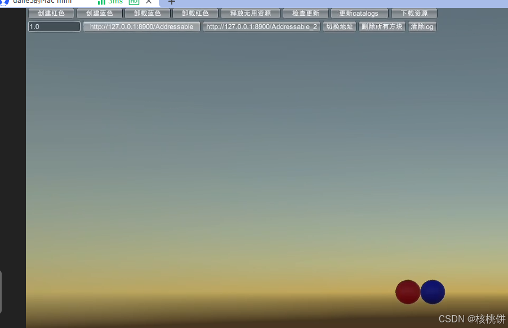Viewport: 508px width, 328px height.
Task: Click 删除所有方块 button
Action: point(382,26)
